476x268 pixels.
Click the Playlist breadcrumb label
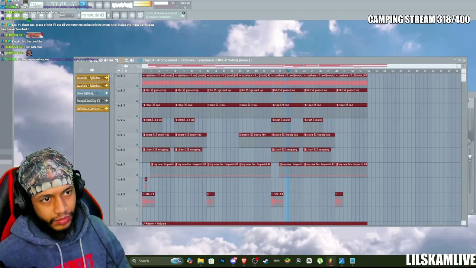[x=148, y=60]
